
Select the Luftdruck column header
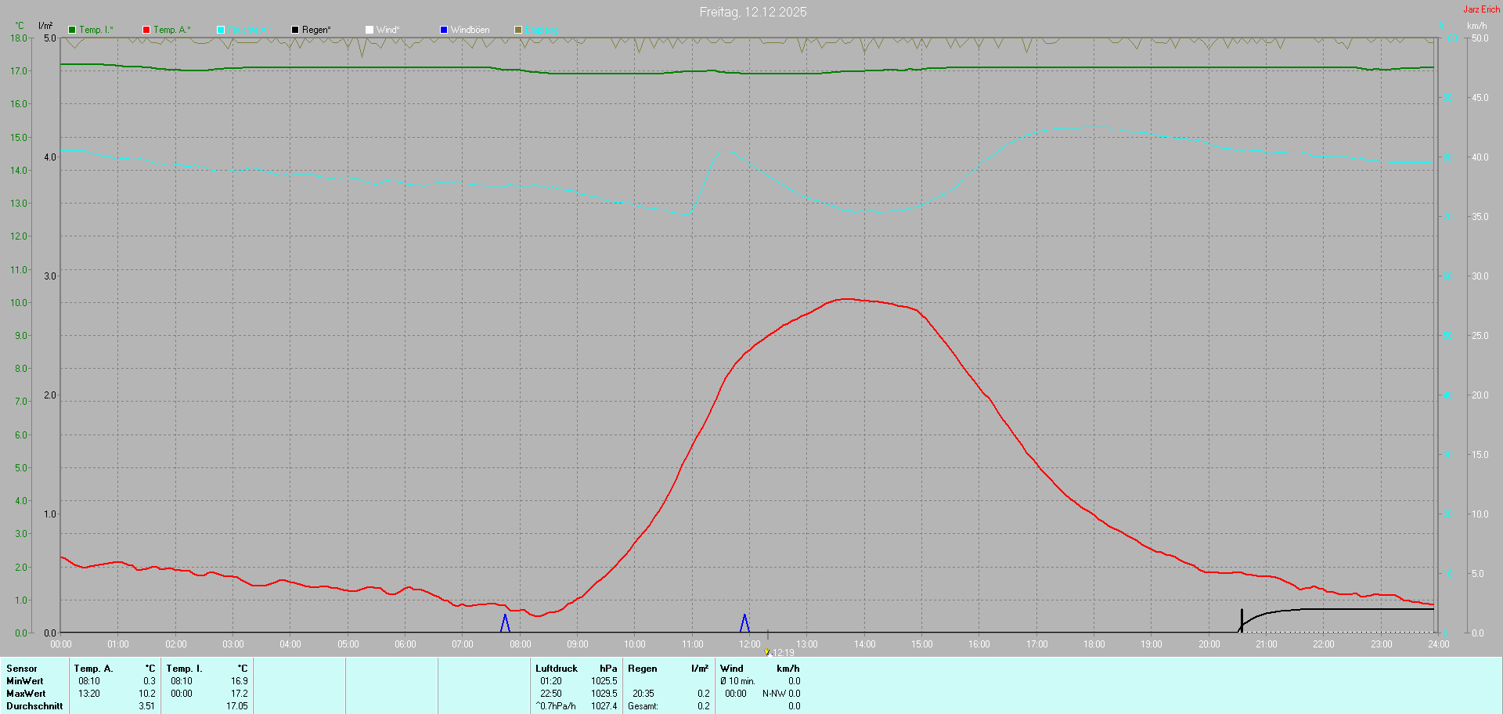point(556,669)
